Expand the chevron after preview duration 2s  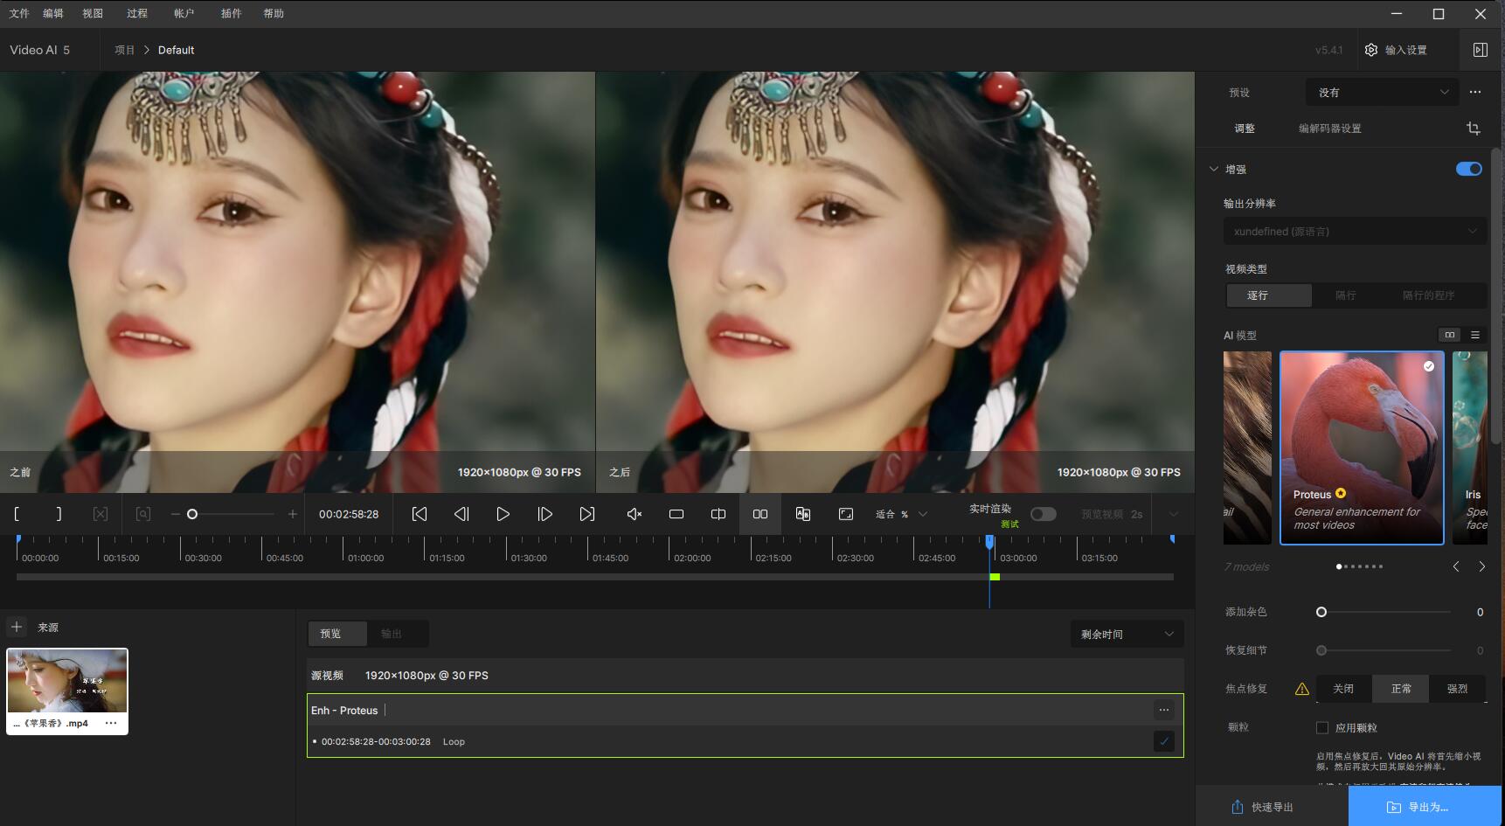(x=1174, y=514)
